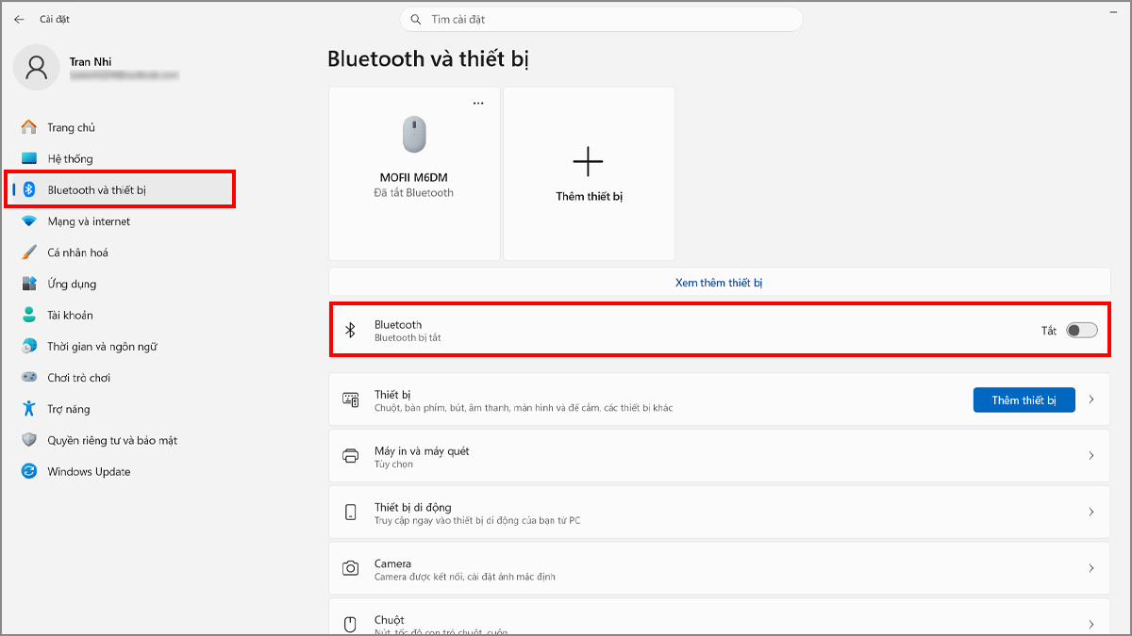This screenshot has width=1132, height=636.
Task: Click the MOFII M6DM mouse icon
Action: click(x=414, y=135)
